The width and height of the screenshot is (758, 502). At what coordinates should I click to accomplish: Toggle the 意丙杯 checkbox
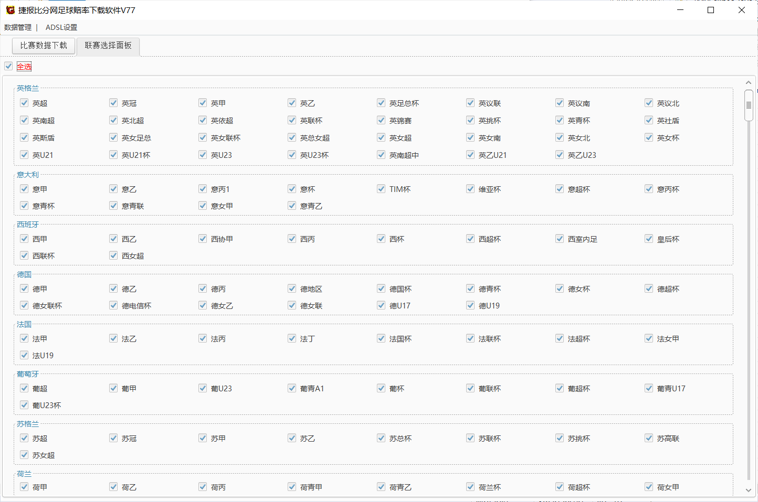pyautogui.click(x=649, y=189)
